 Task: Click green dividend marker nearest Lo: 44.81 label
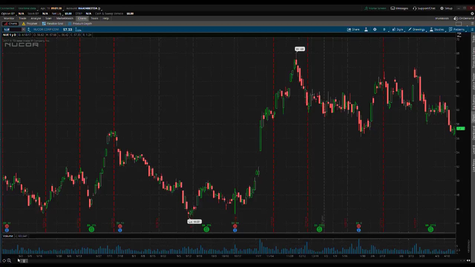pos(206,230)
